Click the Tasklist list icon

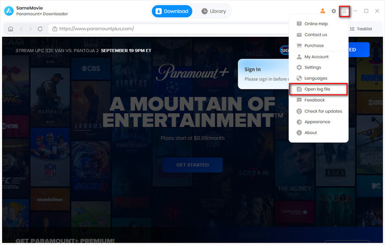[x=352, y=29]
